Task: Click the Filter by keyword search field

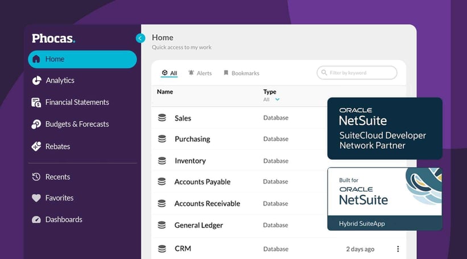Action: [x=357, y=73]
